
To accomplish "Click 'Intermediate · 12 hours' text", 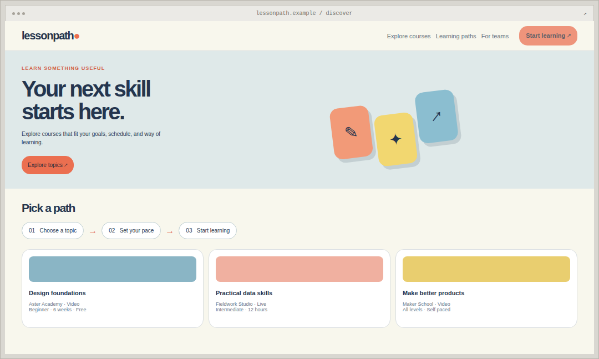I will (x=241, y=310).
